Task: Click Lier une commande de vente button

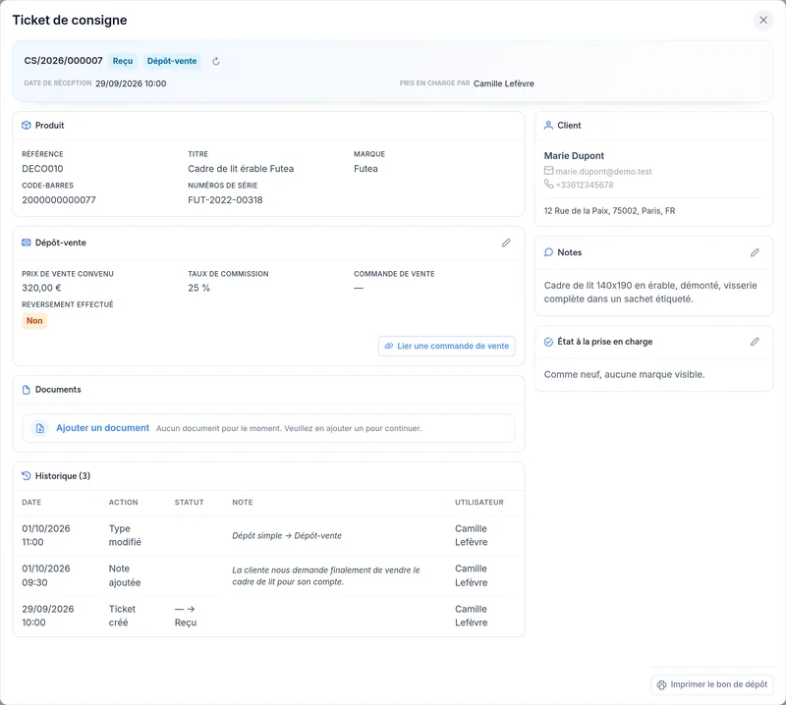Action: [447, 347]
